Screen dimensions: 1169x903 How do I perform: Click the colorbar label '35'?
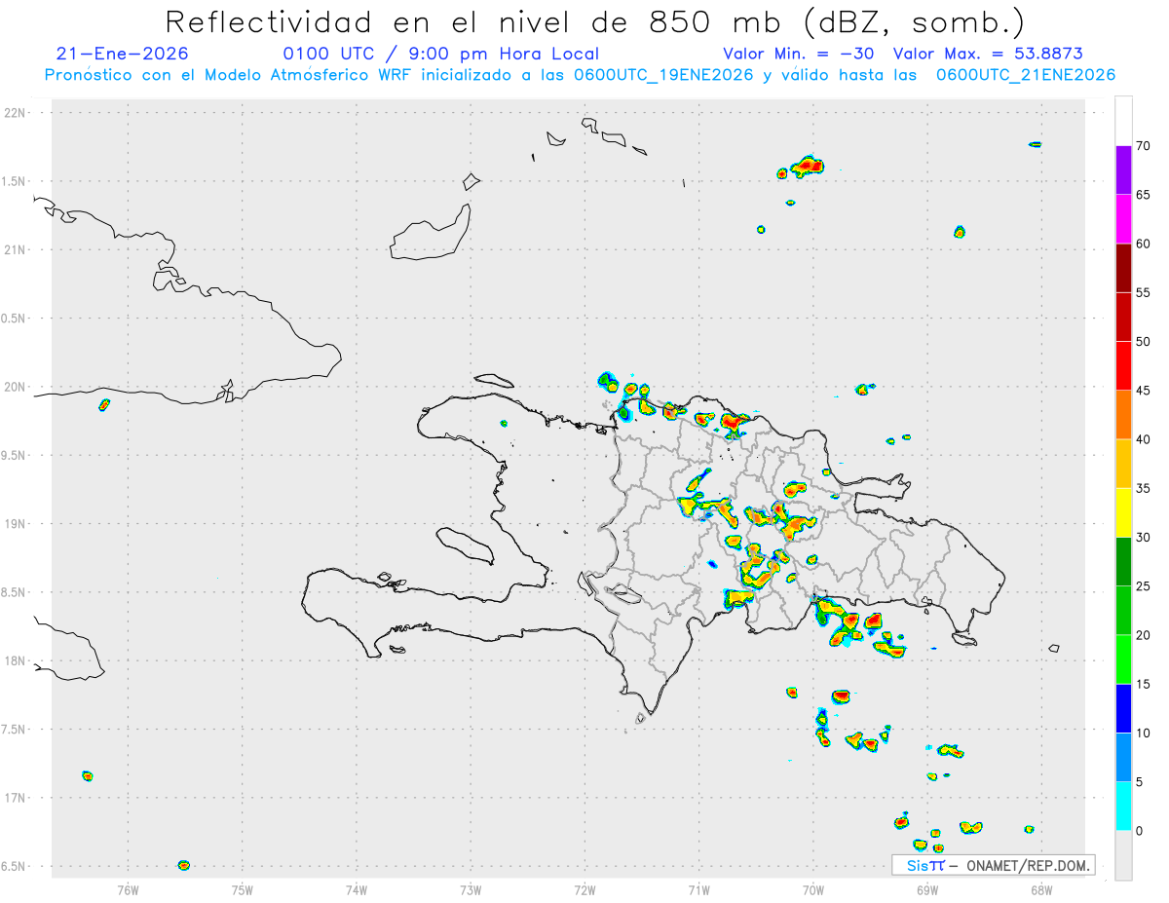(1144, 489)
